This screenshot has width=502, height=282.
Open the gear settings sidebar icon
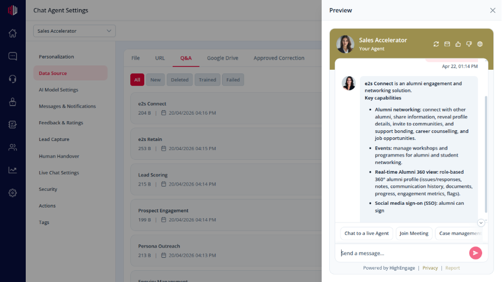[12, 193]
